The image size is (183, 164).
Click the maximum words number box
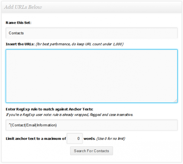coord(75,139)
